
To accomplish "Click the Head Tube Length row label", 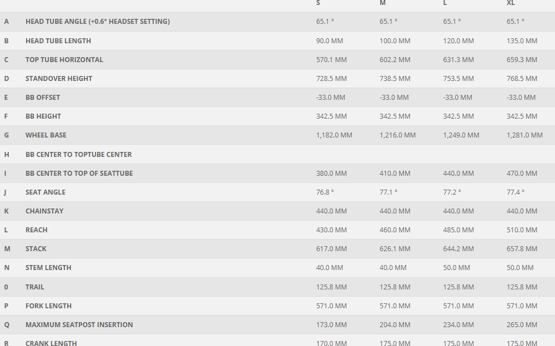I will (x=58, y=40).
